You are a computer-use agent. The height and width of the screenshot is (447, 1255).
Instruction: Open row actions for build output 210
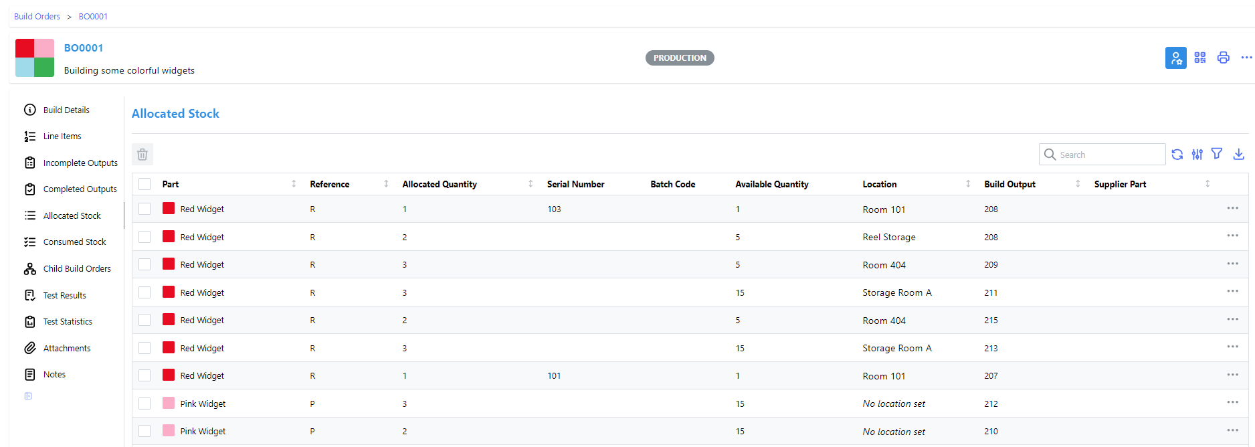[1233, 430]
